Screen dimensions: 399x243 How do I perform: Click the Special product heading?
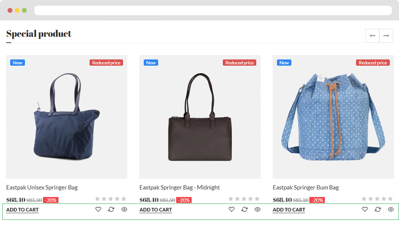point(39,34)
